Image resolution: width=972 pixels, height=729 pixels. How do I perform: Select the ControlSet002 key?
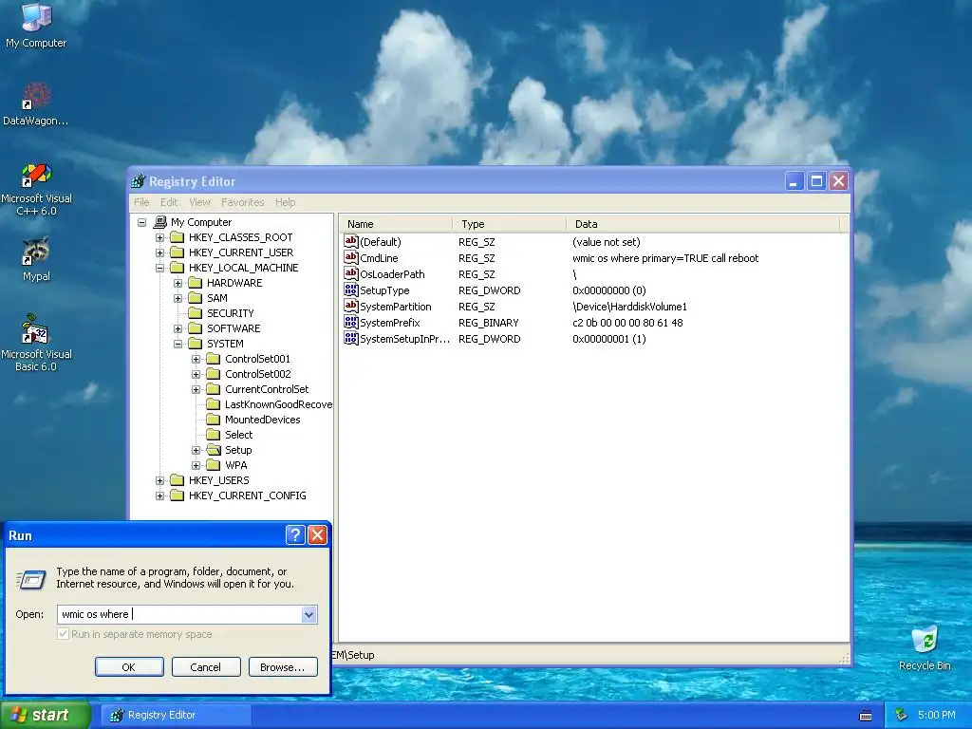click(x=258, y=374)
